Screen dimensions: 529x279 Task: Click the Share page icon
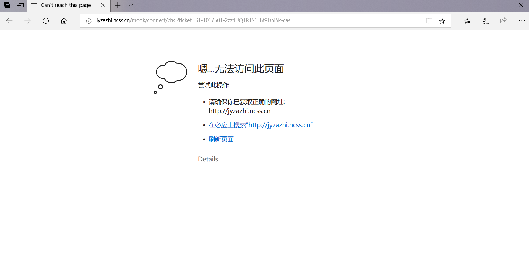point(503,21)
